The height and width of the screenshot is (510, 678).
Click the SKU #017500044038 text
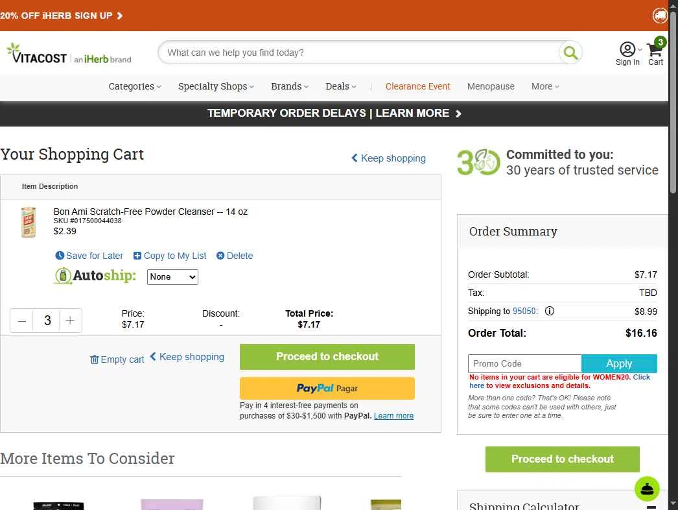click(x=88, y=221)
